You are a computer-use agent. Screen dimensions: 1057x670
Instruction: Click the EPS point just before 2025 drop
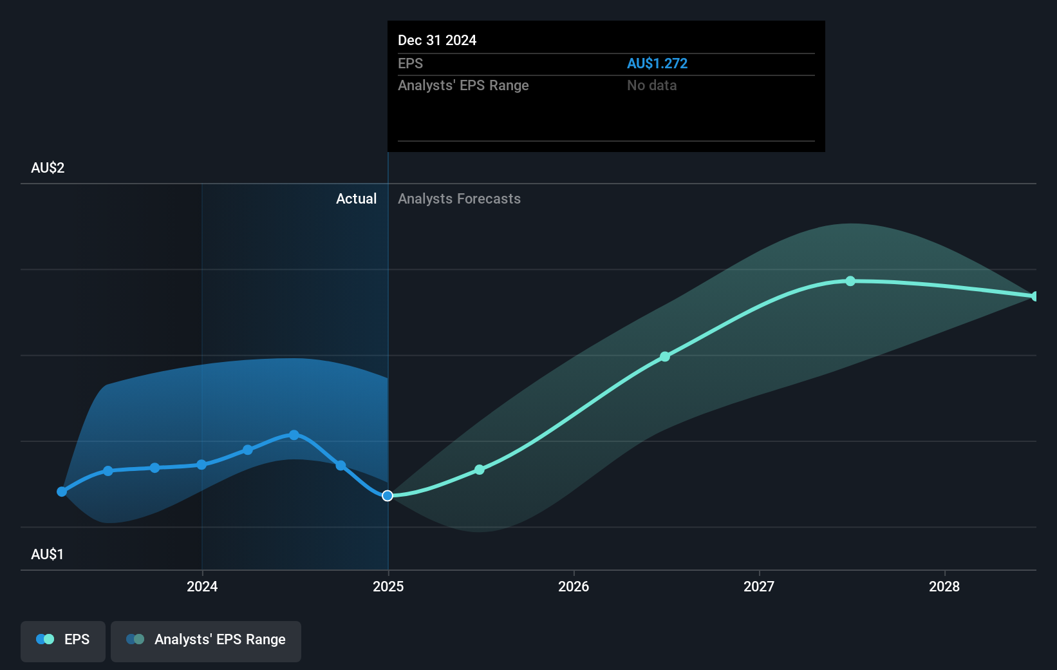(x=341, y=465)
